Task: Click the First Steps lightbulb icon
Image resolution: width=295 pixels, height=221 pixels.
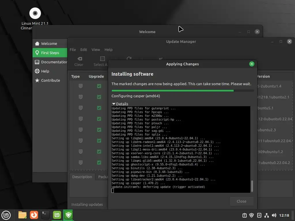Action: tap(37, 53)
